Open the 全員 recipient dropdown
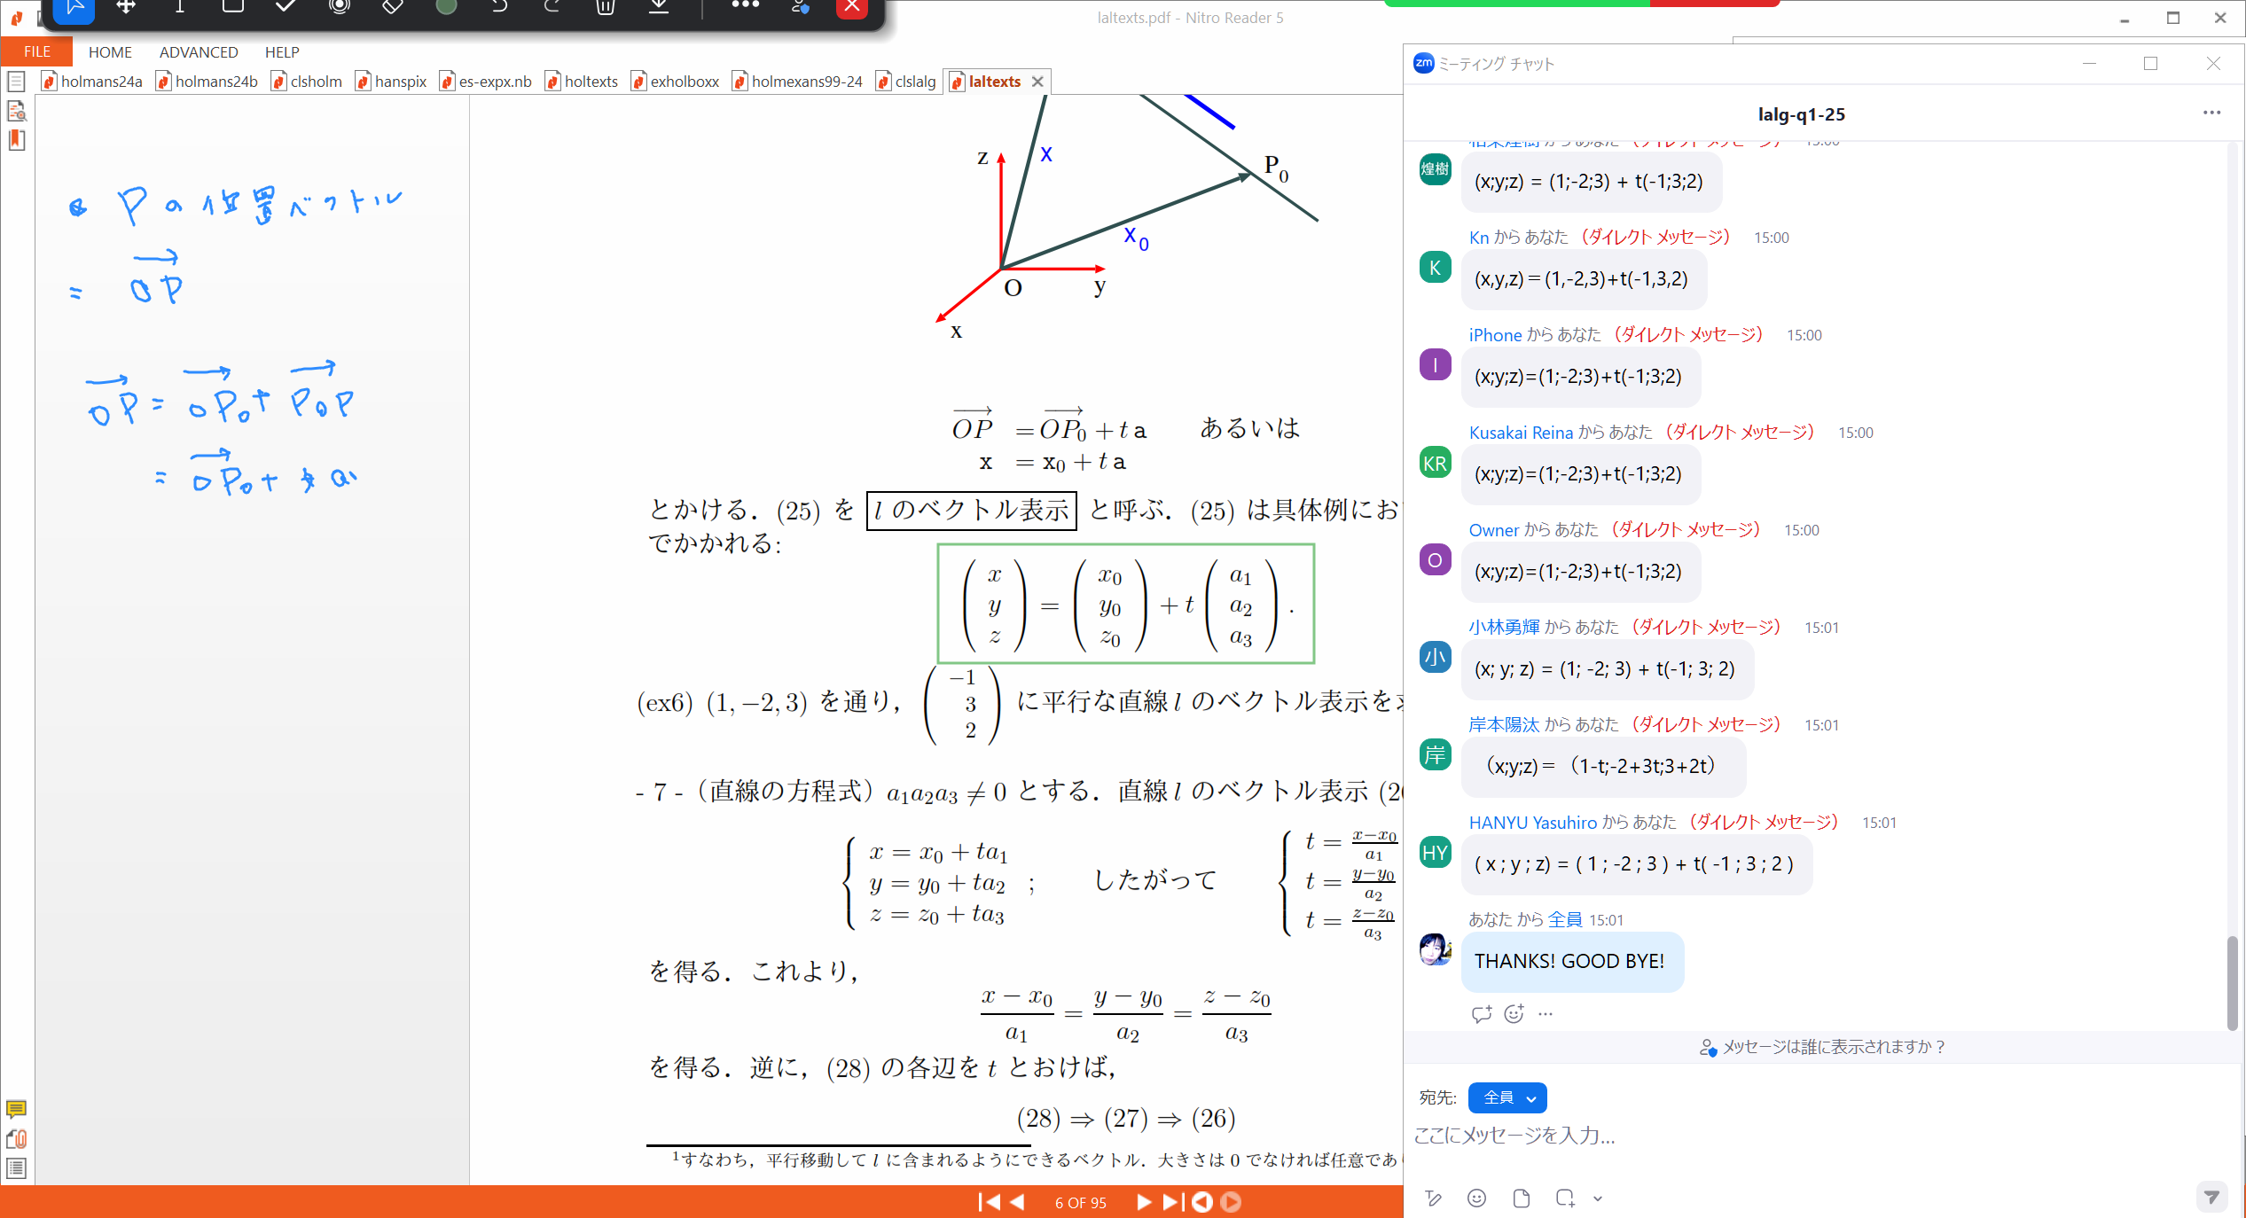 pyautogui.click(x=1507, y=1097)
